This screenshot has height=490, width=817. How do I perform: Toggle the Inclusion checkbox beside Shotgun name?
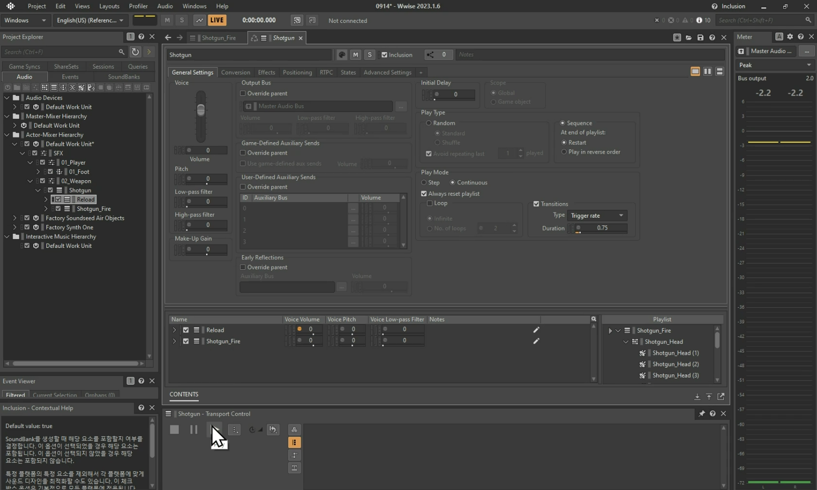[385, 55]
